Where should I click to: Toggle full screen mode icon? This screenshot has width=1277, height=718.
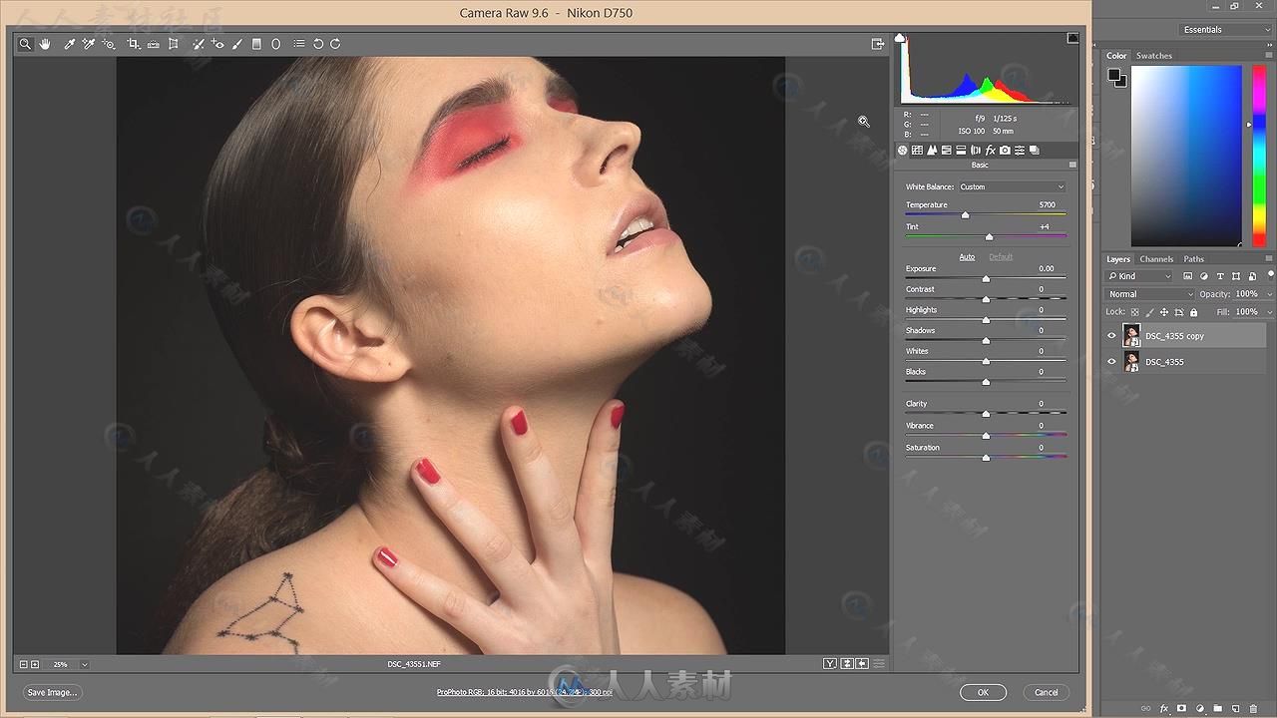click(878, 44)
